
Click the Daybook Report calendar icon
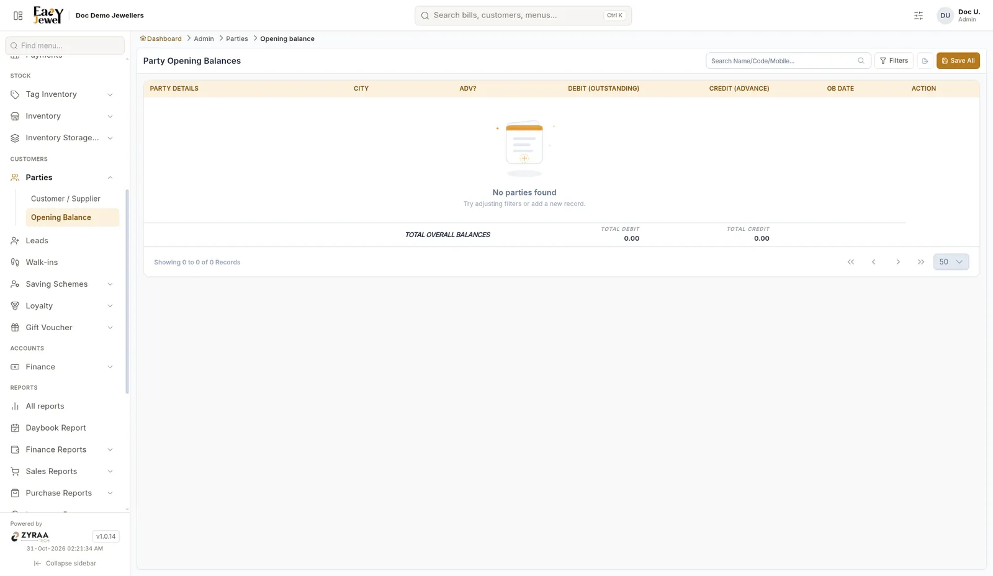15,428
